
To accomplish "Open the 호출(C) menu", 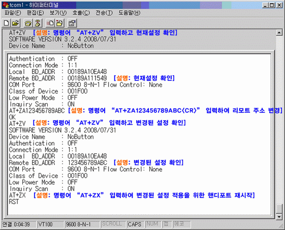I will [x=81, y=13].
